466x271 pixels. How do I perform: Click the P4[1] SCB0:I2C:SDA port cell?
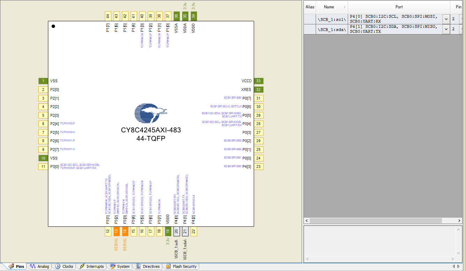pyautogui.click(x=396, y=29)
